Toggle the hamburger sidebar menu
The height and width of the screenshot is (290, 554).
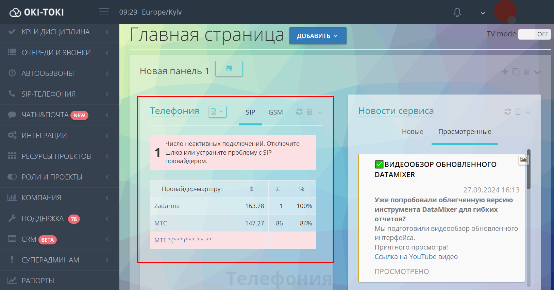point(104,12)
